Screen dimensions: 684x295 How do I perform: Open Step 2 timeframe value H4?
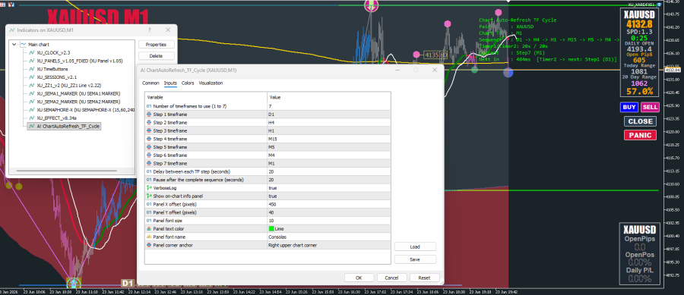coord(329,123)
